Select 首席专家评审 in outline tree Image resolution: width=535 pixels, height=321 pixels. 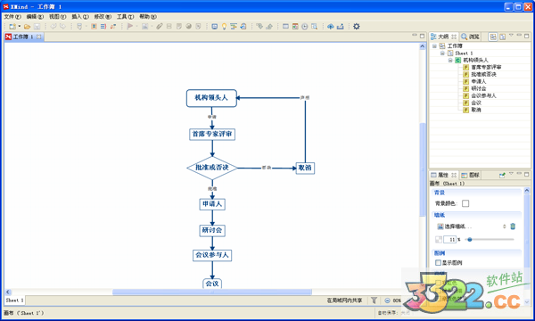coord(486,67)
